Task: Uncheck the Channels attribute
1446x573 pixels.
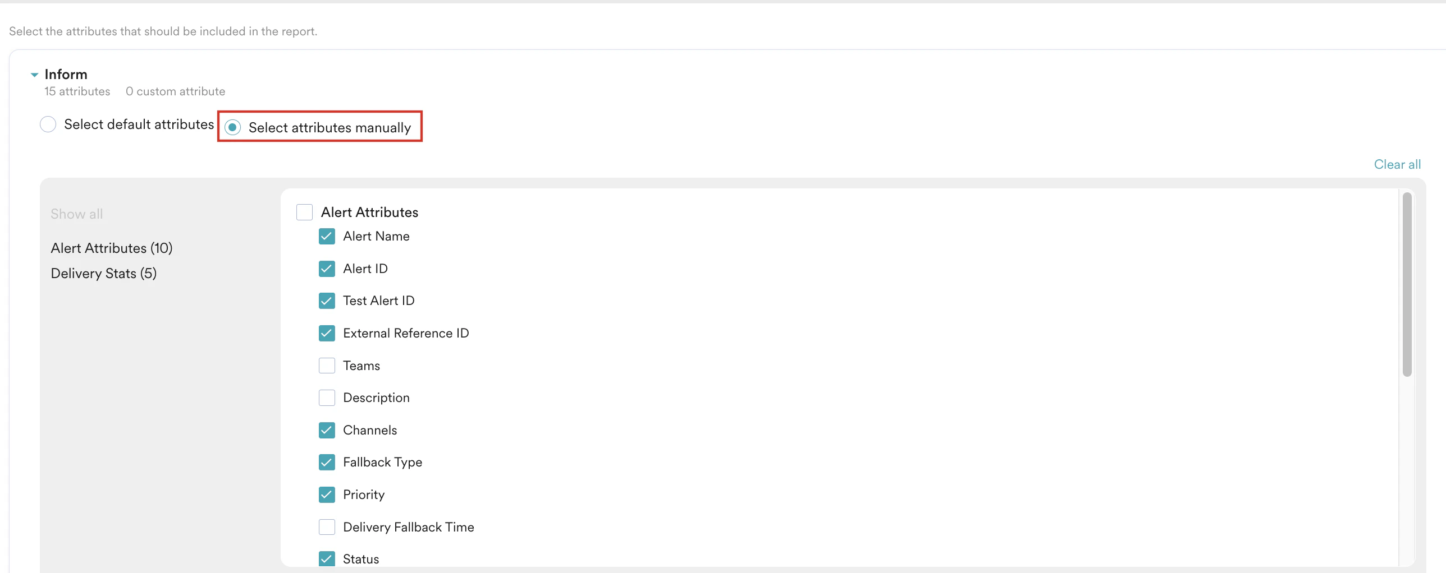Action: tap(327, 429)
